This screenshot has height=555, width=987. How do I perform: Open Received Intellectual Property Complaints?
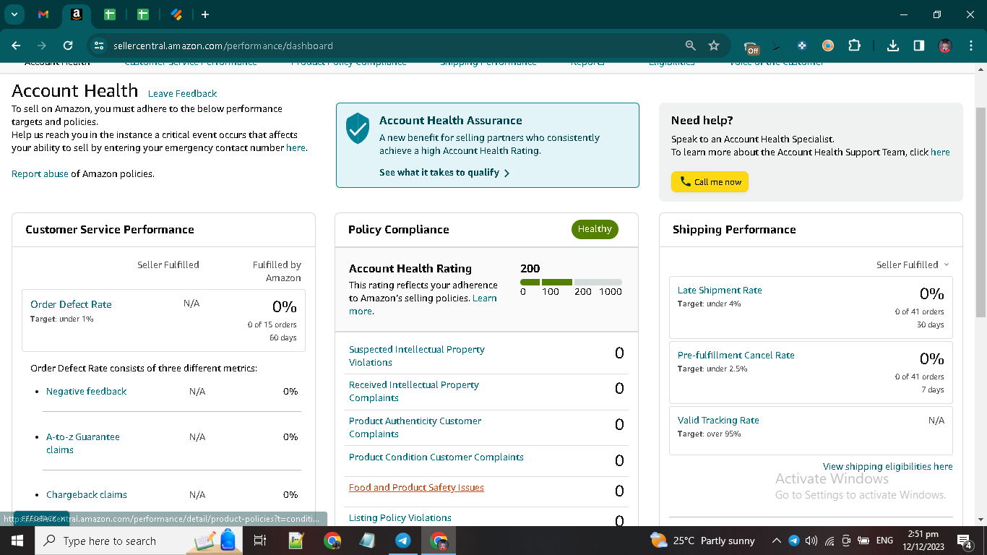(x=414, y=391)
